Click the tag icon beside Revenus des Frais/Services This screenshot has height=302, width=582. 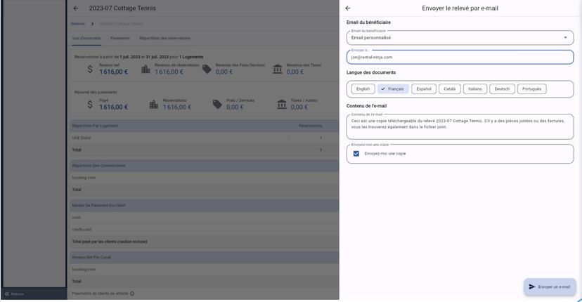click(207, 69)
